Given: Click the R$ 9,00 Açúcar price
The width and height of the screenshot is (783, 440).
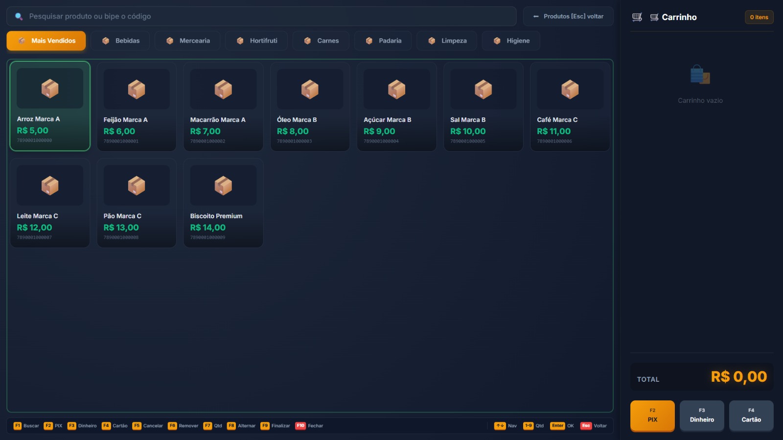Looking at the screenshot, I should (x=379, y=131).
